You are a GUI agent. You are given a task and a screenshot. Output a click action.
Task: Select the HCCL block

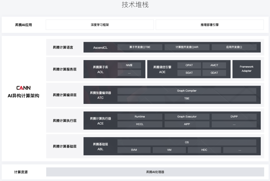click(140, 124)
